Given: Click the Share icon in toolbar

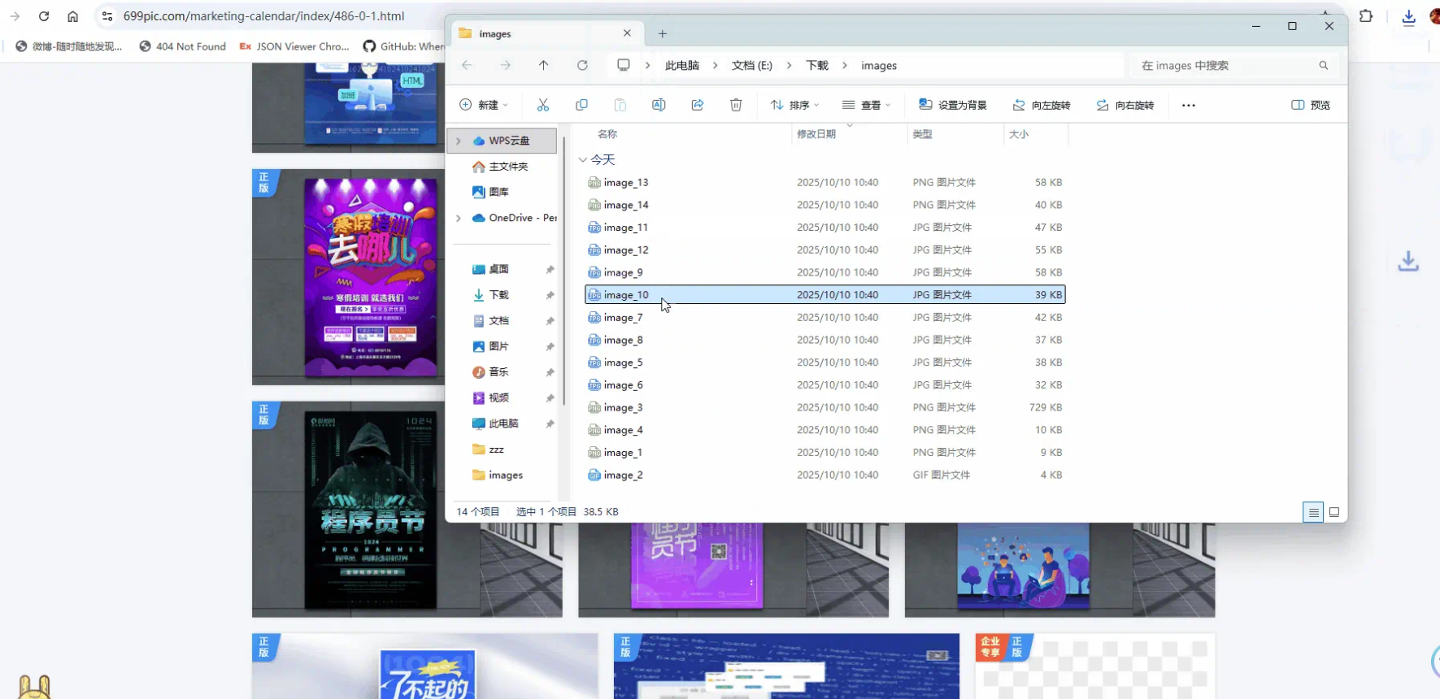Looking at the screenshot, I should click(x=698, y=105).
